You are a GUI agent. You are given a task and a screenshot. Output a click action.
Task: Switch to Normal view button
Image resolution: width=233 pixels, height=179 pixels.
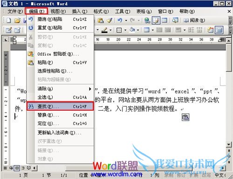point(5,168)
